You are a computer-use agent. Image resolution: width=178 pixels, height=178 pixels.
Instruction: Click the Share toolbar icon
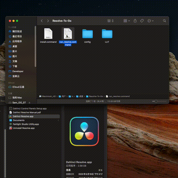click(x=135, y=21)
